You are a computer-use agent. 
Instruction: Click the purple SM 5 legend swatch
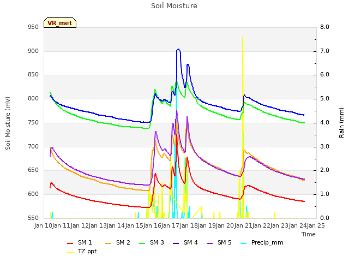[209, 243]
